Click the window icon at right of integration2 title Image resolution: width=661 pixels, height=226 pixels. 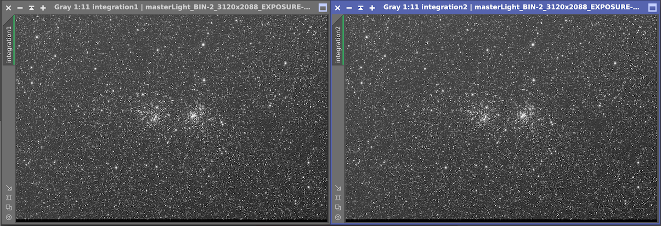click(652, 8)
